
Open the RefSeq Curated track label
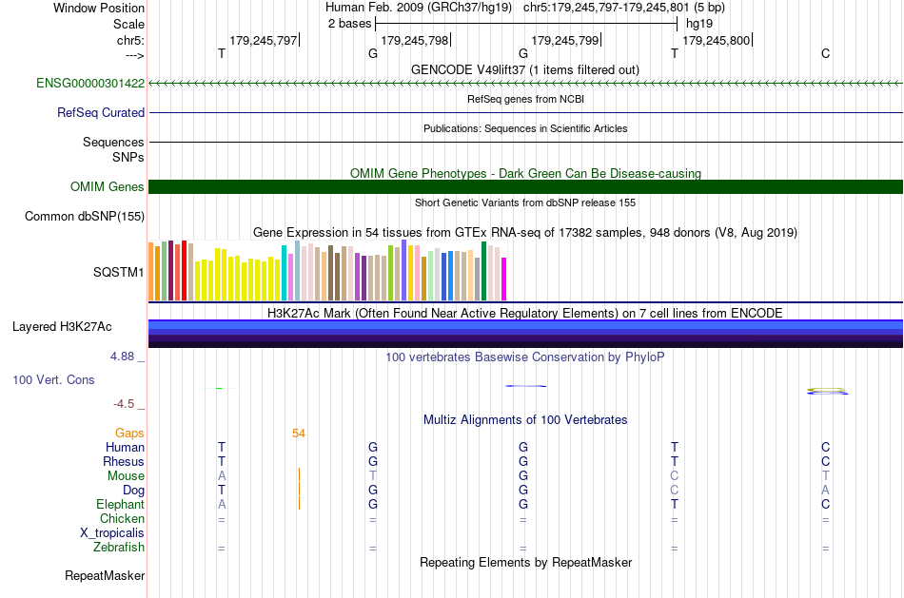[x=101, y=112]
